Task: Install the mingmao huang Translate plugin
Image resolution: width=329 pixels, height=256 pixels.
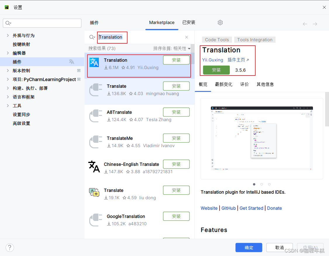Action: 176,86
